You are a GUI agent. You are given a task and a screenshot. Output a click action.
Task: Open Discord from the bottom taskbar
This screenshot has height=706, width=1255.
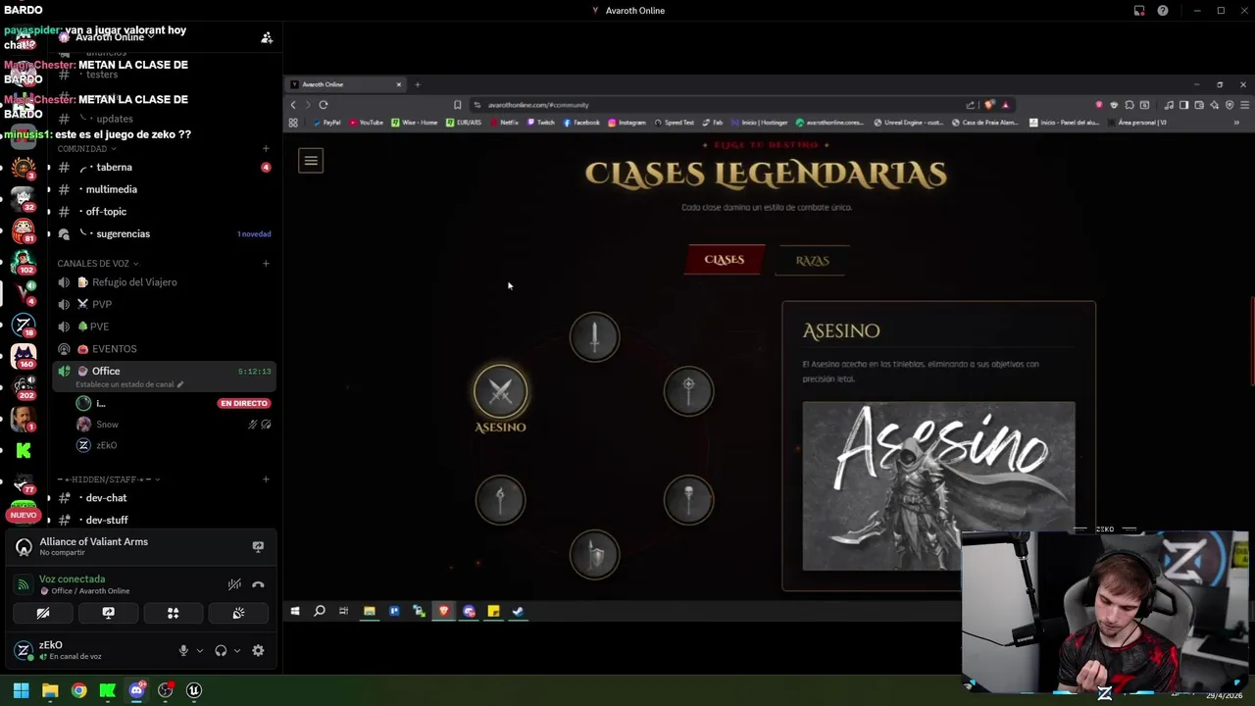coord(136,690)
